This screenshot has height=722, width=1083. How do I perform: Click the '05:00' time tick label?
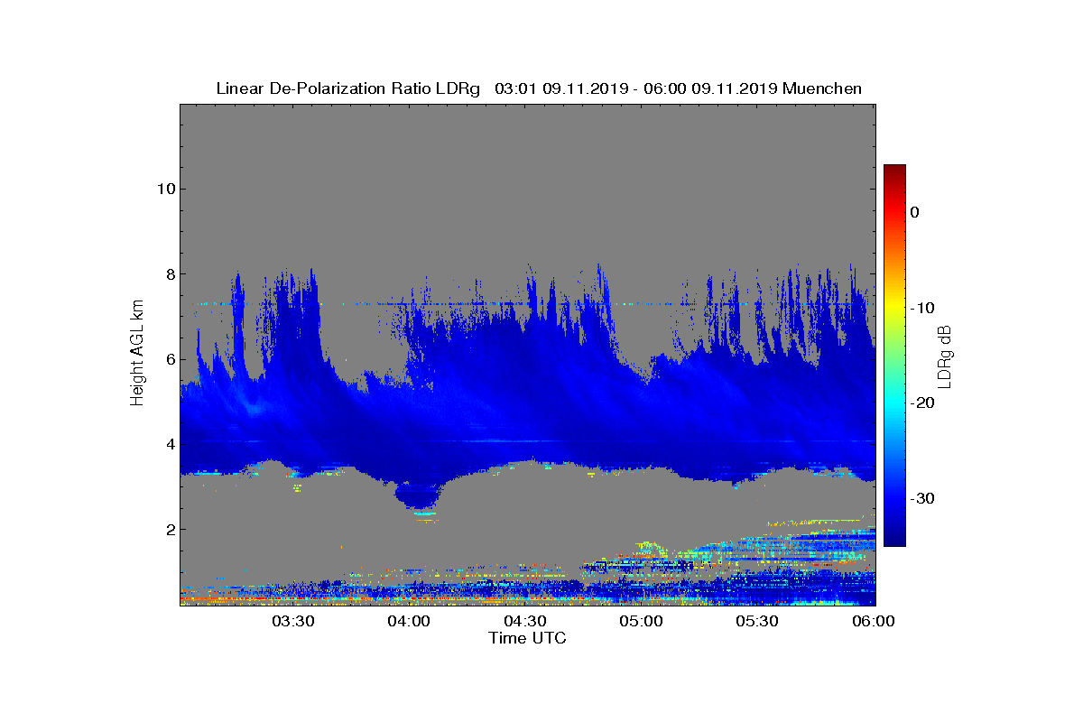(643, 622)
